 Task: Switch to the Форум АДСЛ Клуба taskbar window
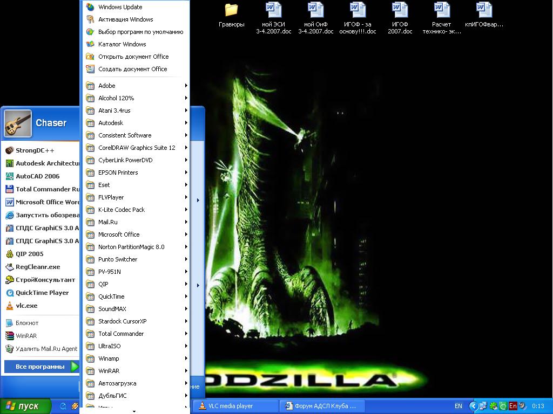click(322, 406)
